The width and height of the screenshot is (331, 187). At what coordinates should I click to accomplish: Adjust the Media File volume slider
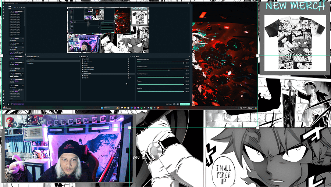(161, 91)
